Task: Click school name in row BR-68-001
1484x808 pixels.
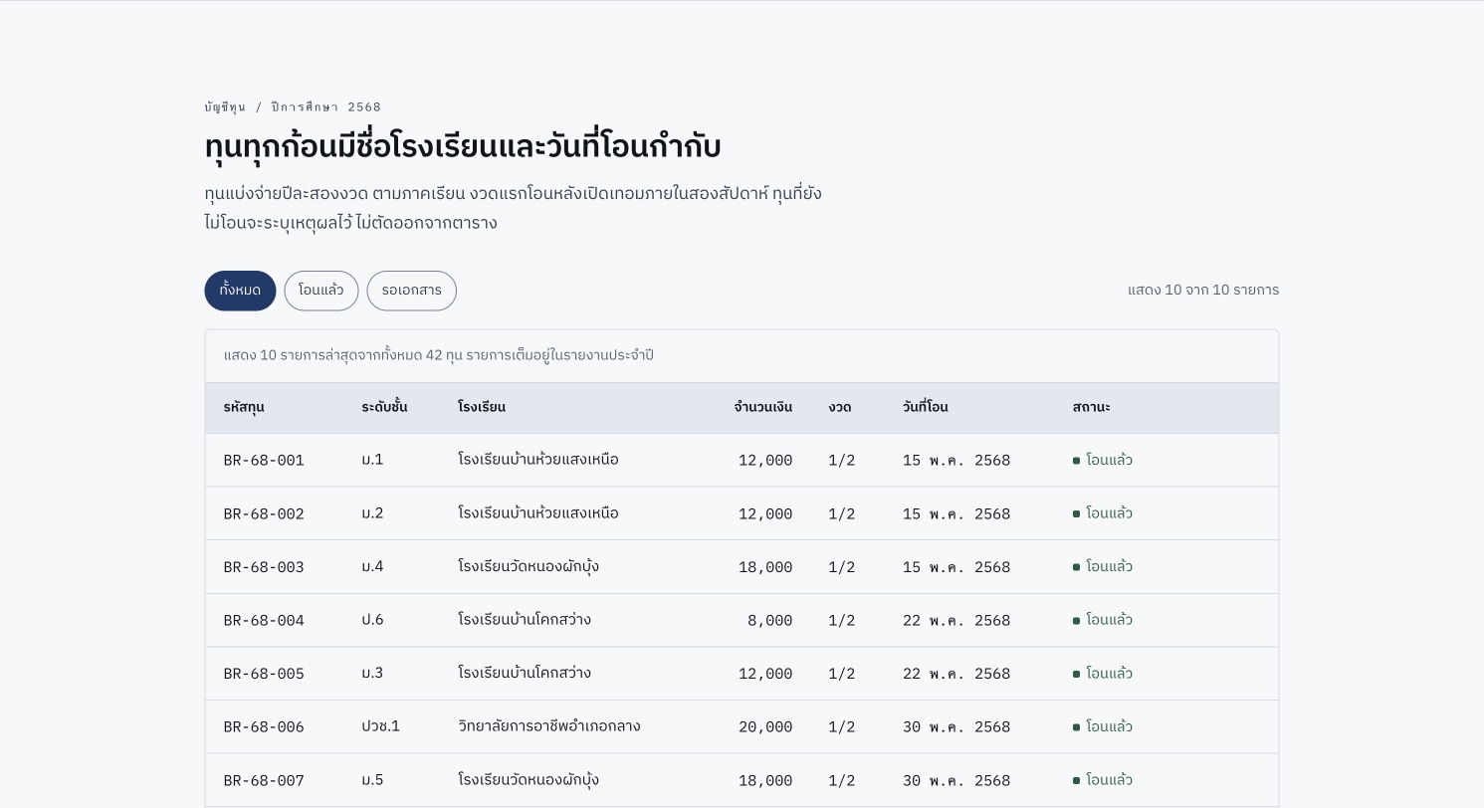Action: (x=538, y=460)
